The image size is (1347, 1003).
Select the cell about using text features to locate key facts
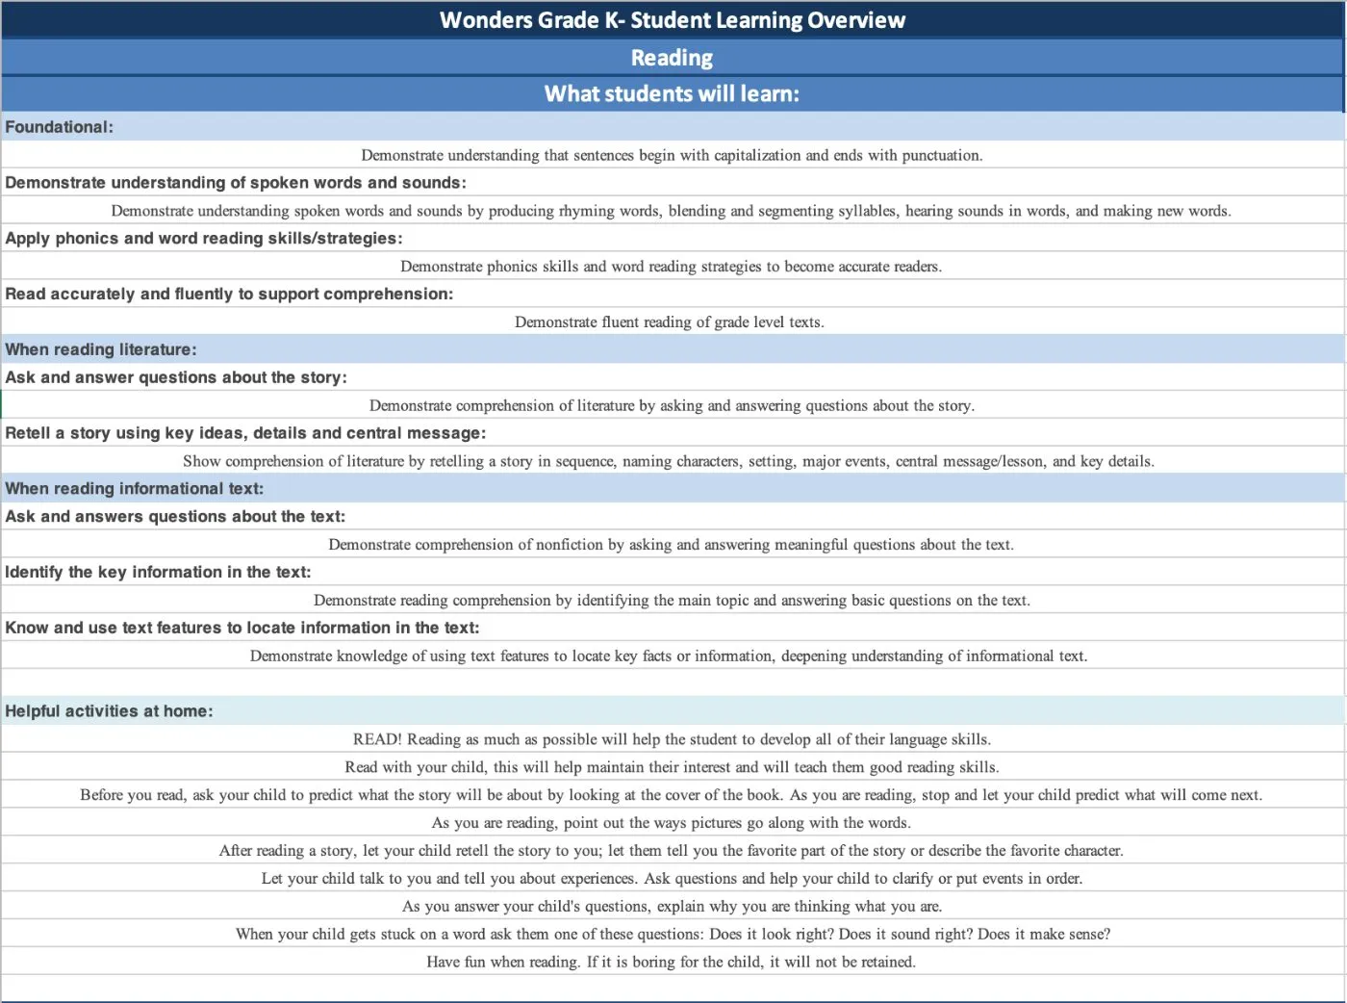[673, 656]
